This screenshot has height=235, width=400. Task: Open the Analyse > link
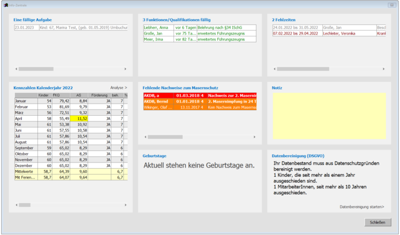pos(118,88)
